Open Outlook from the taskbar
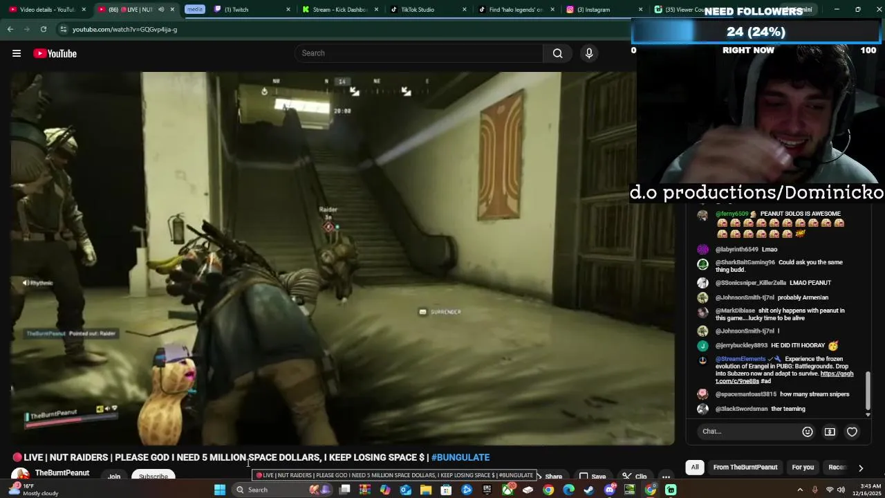Screen dimensions: 885x498 coord(406,490)
